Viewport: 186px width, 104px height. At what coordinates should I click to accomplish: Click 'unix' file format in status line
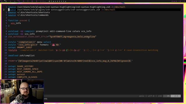(142, 96)
